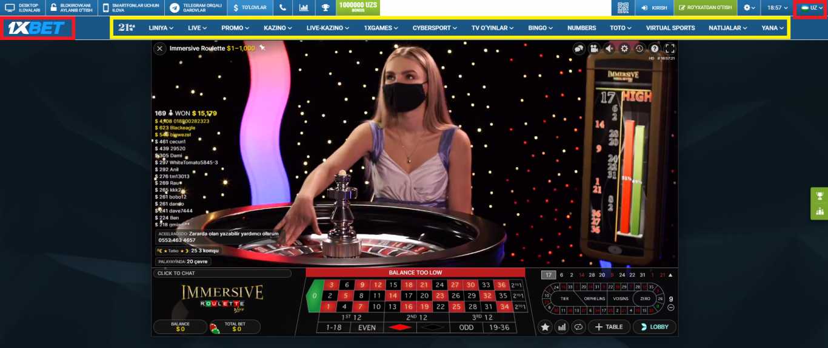This screenshot has height=348, width=828.
Task: Select Tier racetrack bet
Action: 565,299
